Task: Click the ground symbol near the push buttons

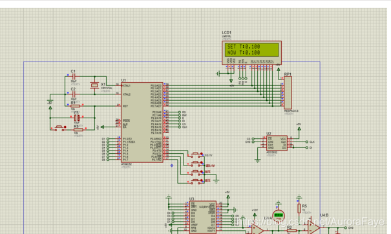Action: [x=217, y=182]
